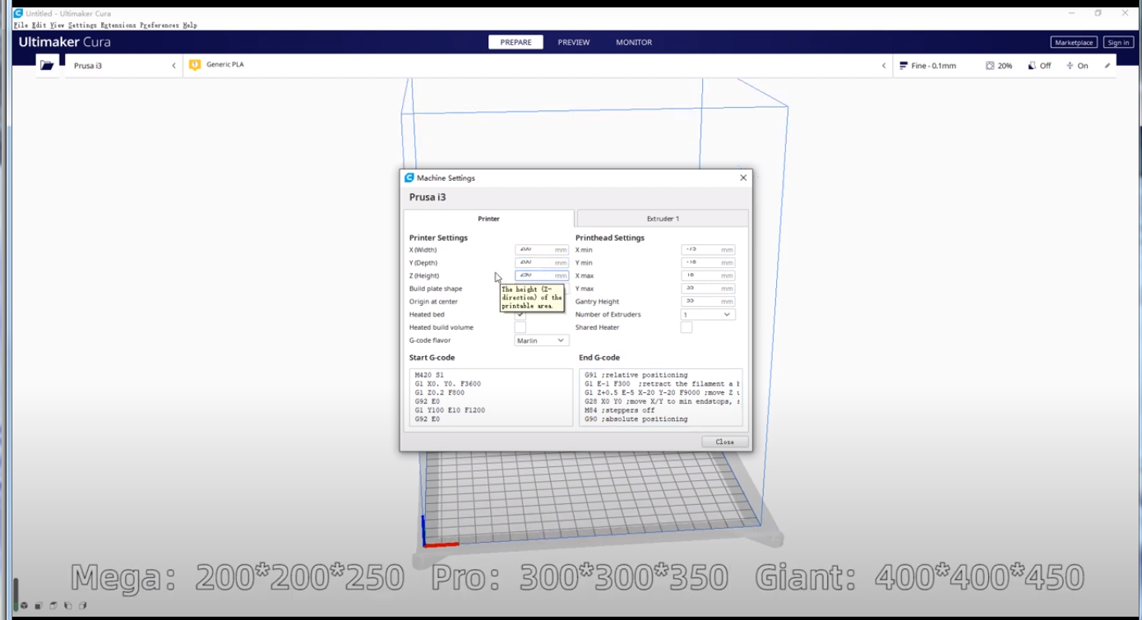Click the X (Width) input field

[542, 250]
